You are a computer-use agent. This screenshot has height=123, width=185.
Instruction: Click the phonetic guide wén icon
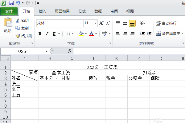(105, 34)
